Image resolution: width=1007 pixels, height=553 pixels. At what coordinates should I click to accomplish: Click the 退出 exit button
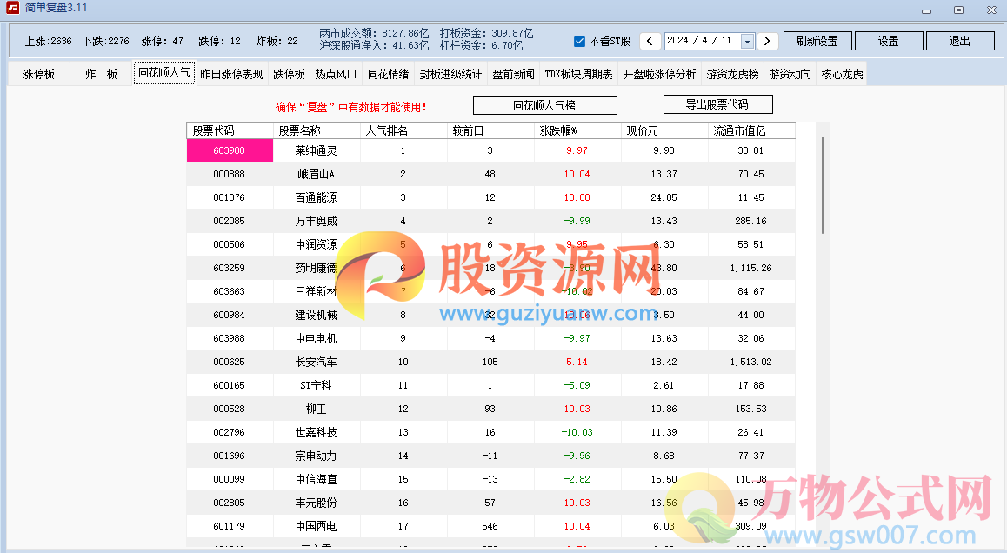click(x=960, y=41)
